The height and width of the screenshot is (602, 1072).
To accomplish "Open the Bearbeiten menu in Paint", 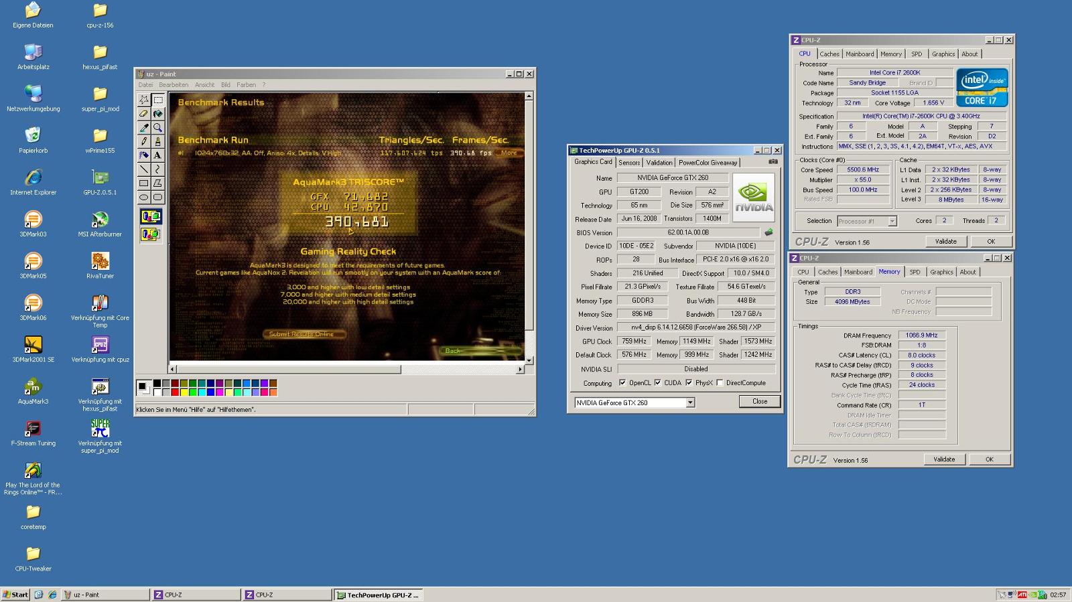I will (x=174, y=85).
